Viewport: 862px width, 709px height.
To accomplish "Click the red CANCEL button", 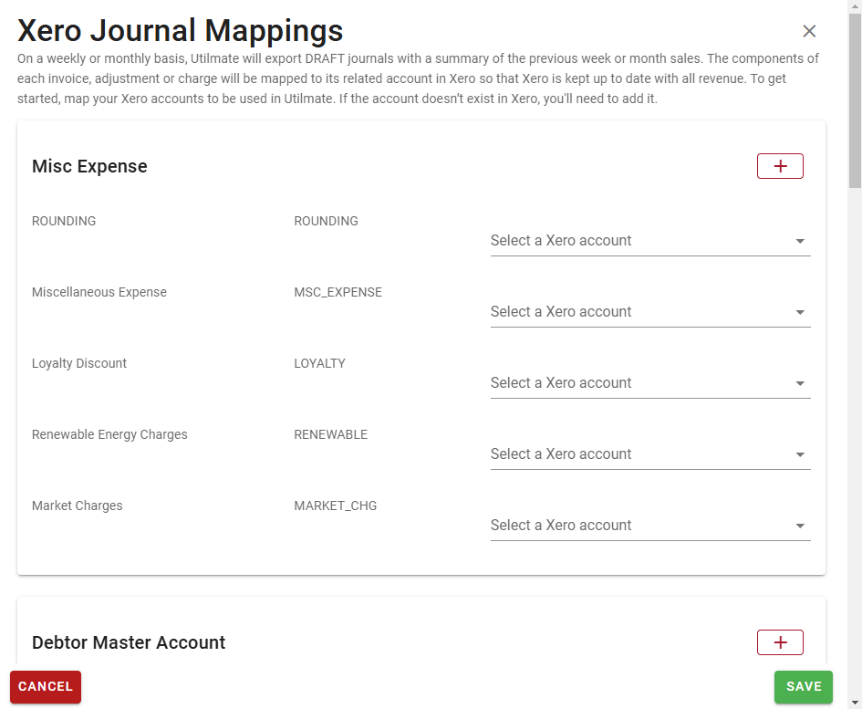I will point(46,686).
